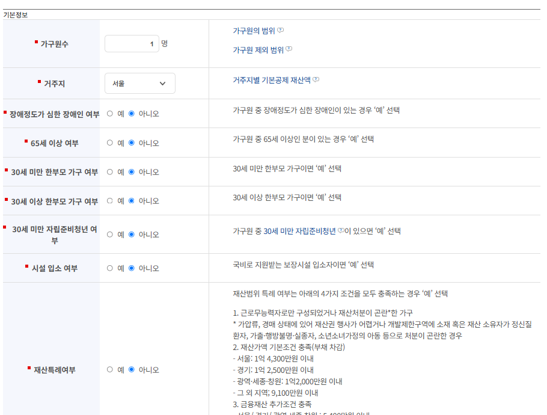Image resolution: width=547 pixels, height=415 pixels.
Task: Choose '예' for 65세 이상 여부
Action: click(110, 143)
